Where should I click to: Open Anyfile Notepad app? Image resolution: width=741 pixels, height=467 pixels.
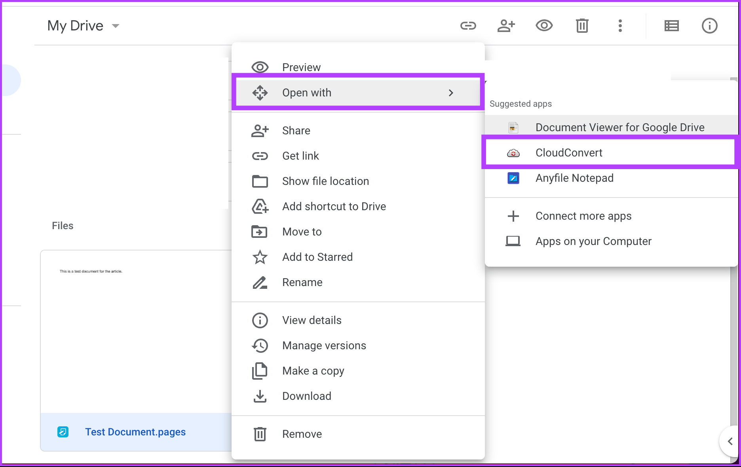(574, 178)
